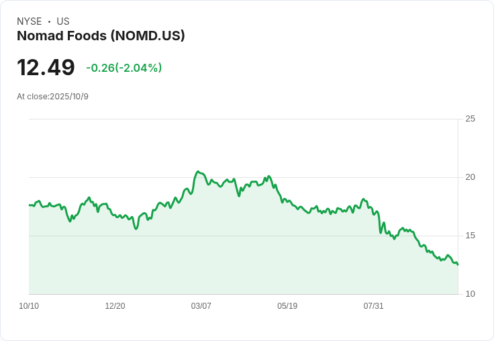The height and width of the screenshot is (341, 494).
Task: Click the 20 y-axis price label
Action: 471,177
